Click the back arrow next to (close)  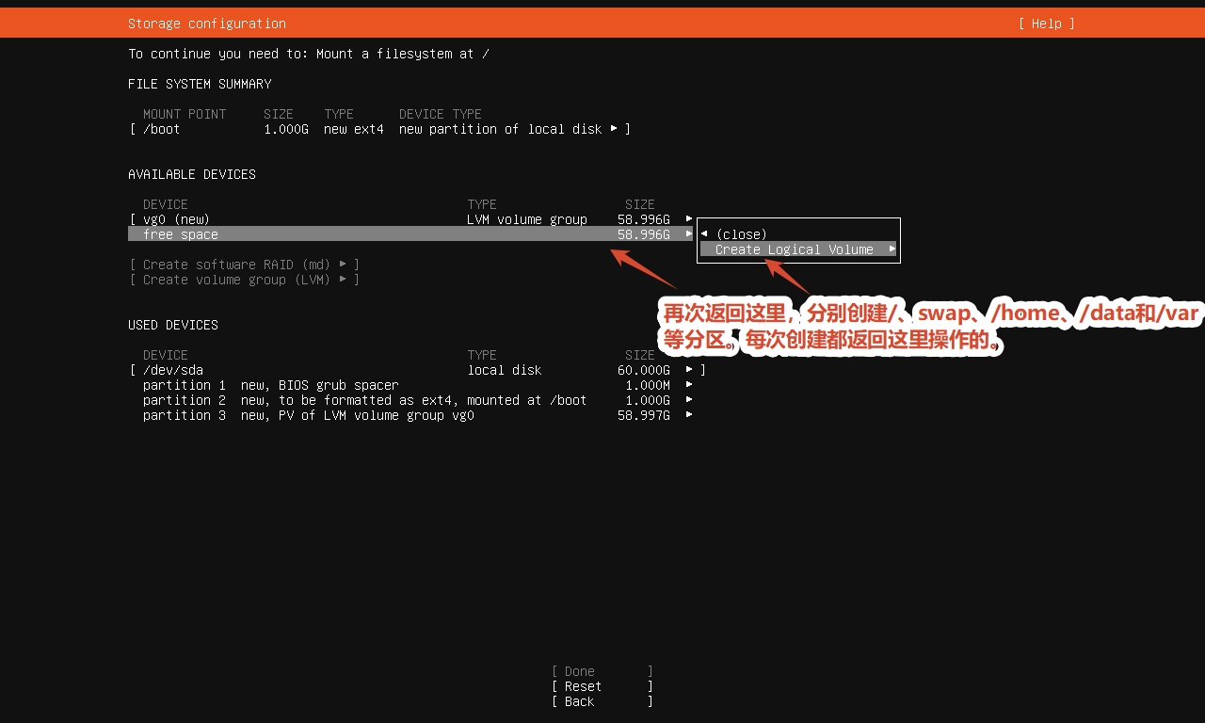(704, 234)
